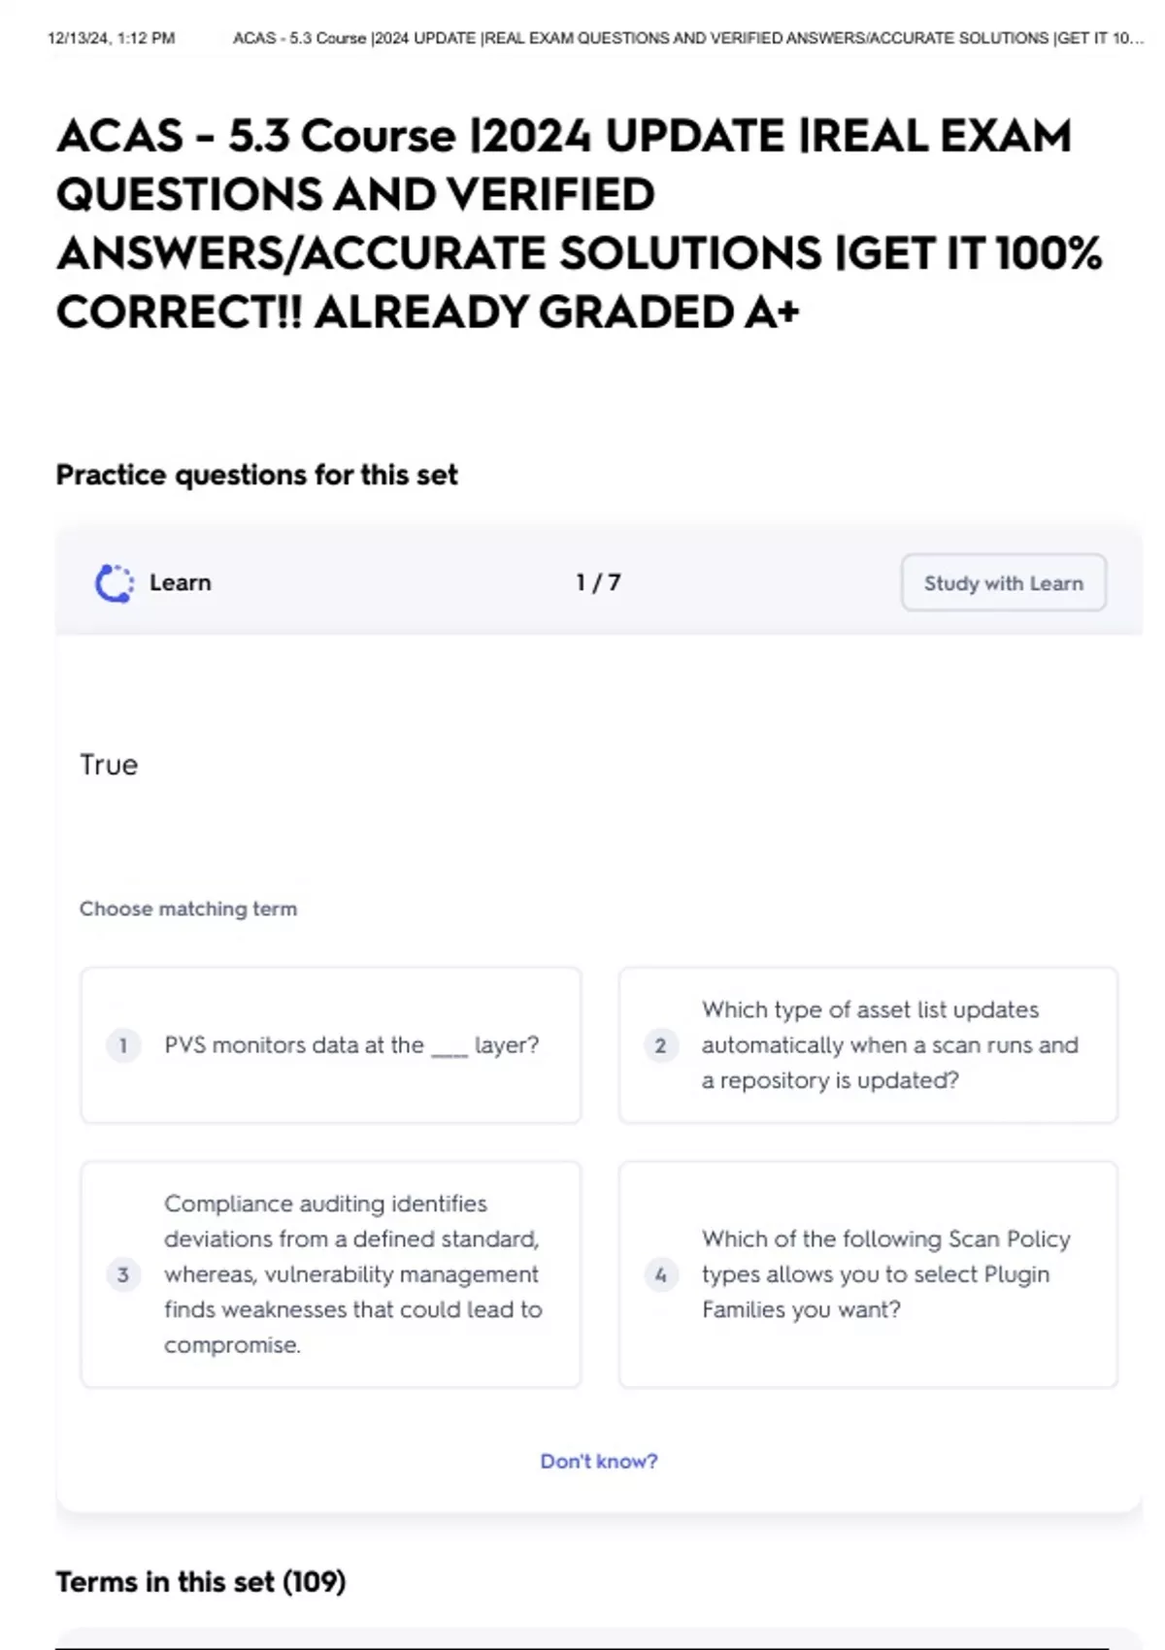Click the True definition text

click(x=109, y=765)
